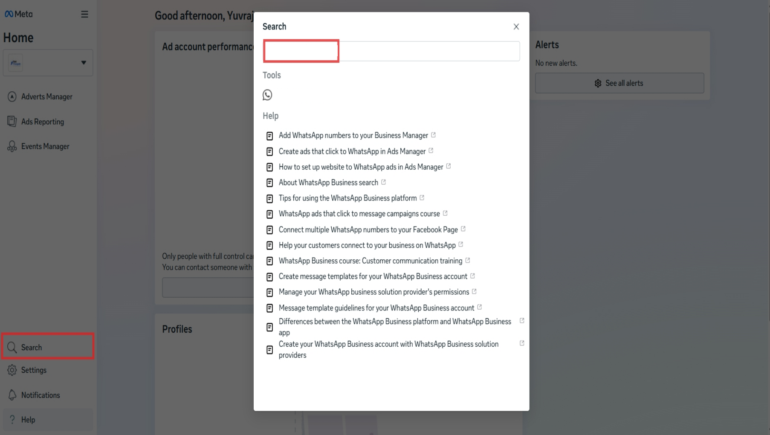Click See all alerts button
Screen dimensions: 770x435
click(x=619, y=83)
